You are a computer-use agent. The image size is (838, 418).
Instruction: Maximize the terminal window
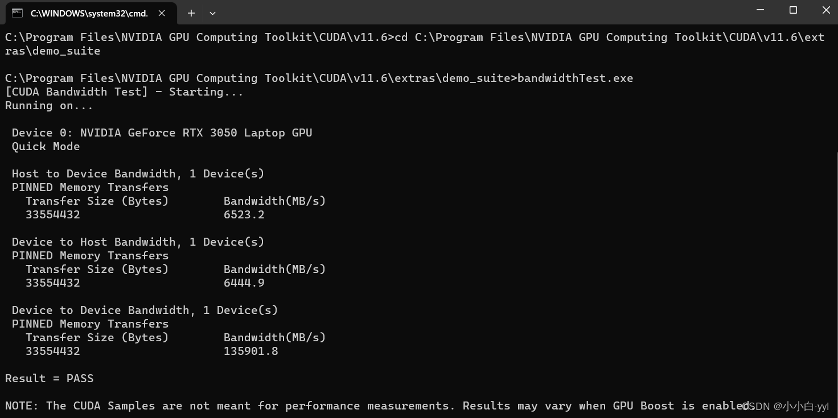click(x=794, y=10)
